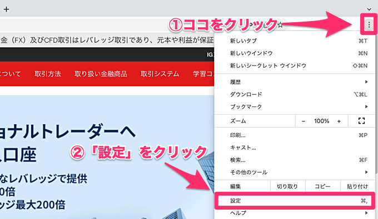The width and height of the screenshot is (378, 219).
Task: Click 切り取り in the edit row
Action: 287,186
